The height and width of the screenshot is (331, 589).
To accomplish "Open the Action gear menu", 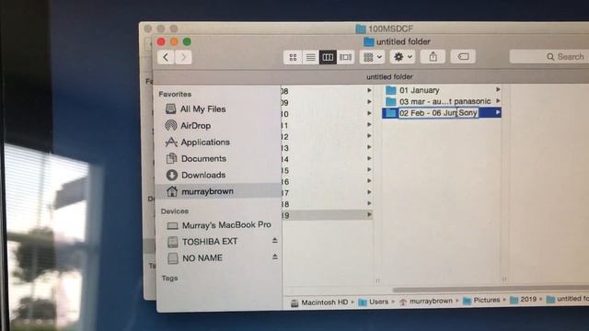I will pos(402,57).
